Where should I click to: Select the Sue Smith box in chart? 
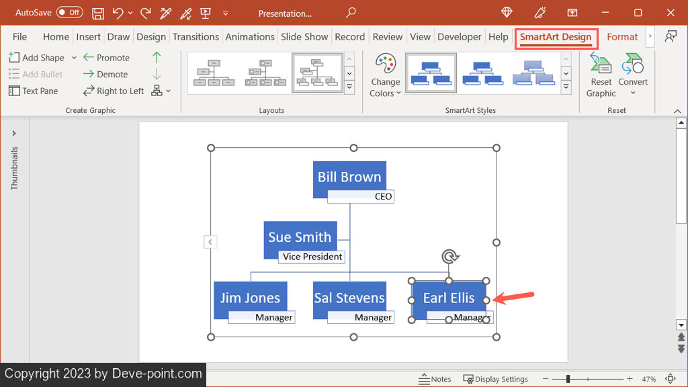pos(300,236)
